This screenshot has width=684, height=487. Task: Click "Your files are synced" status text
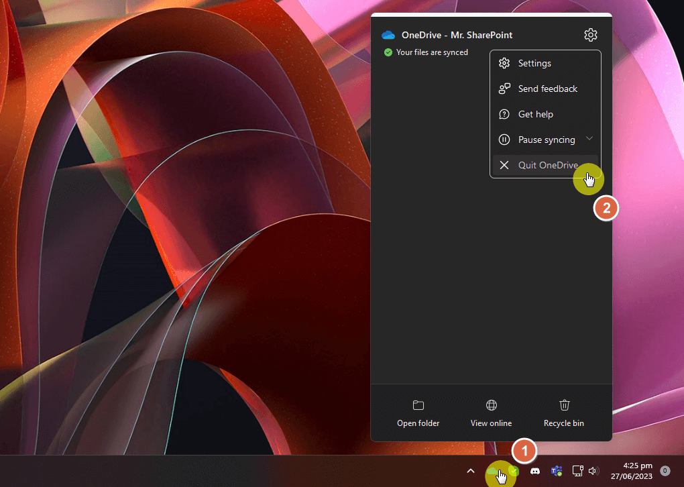coord(432,52)
